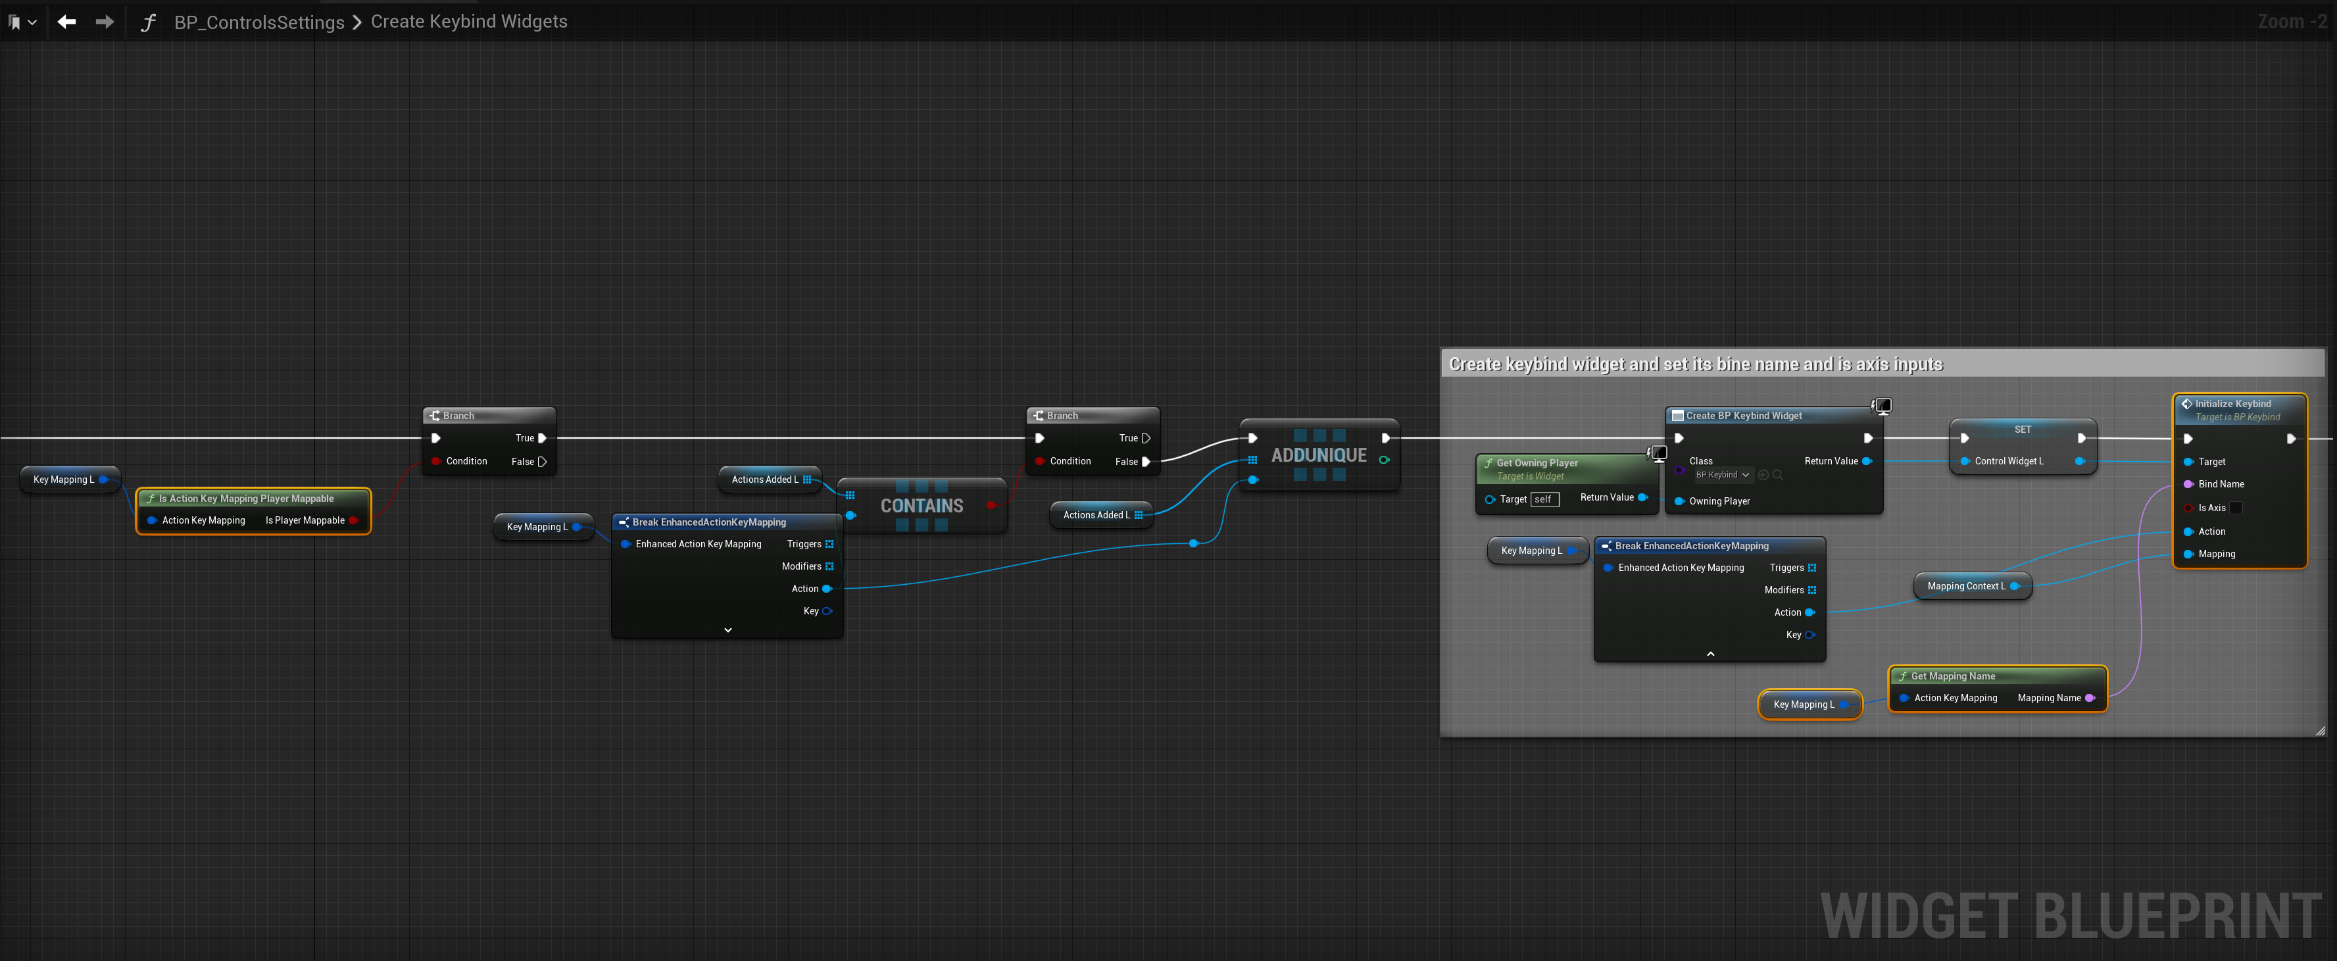Toggle the Is Axis checkbox

coord(2236,508)
